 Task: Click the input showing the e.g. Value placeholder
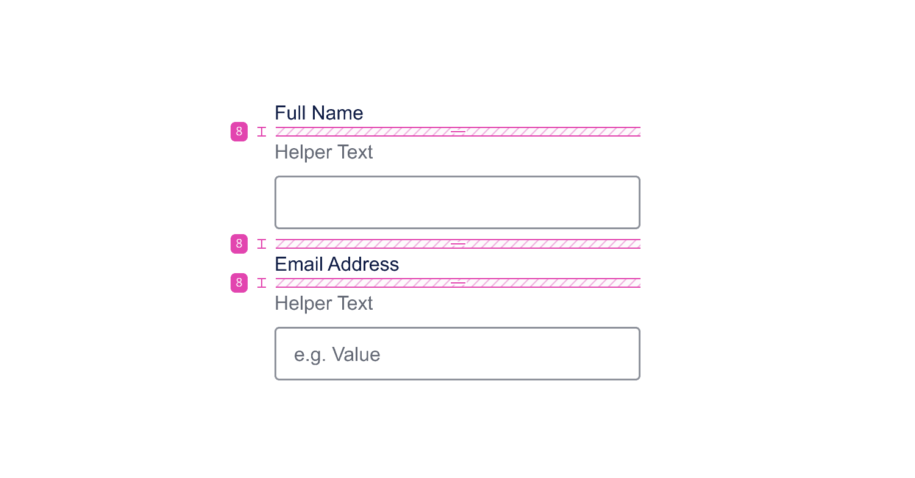[457, 354]
